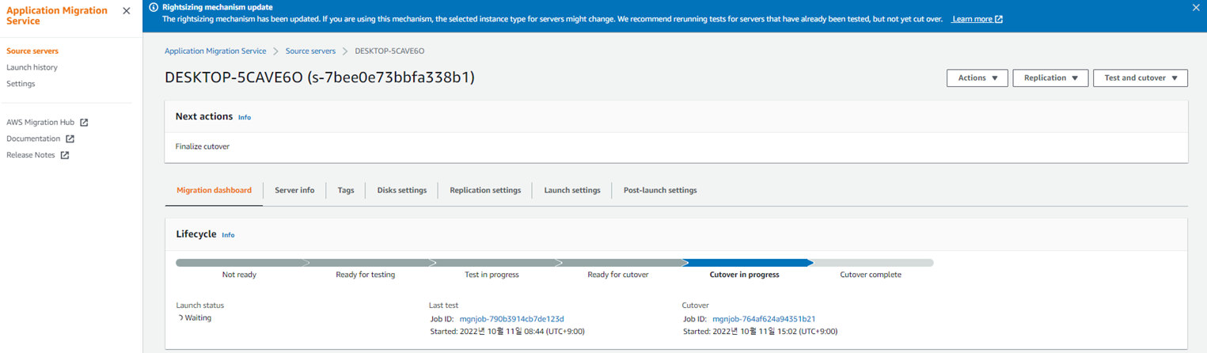
Task: Close the Application Migration Service sidebar
Action: (x=127, y=11)
